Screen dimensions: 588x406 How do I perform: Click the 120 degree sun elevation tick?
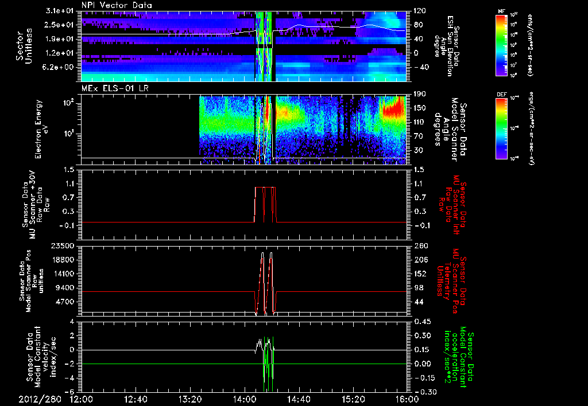click(x=420, y=11)
